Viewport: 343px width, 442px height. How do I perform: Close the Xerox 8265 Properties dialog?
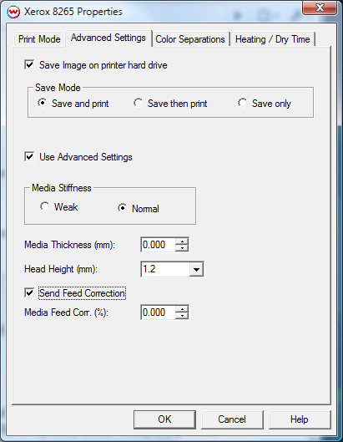click(x=320, y=8)
